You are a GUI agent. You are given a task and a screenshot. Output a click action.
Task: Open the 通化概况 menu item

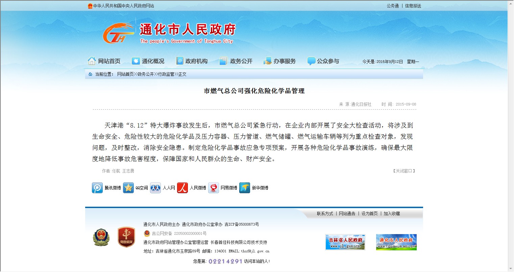148,61
